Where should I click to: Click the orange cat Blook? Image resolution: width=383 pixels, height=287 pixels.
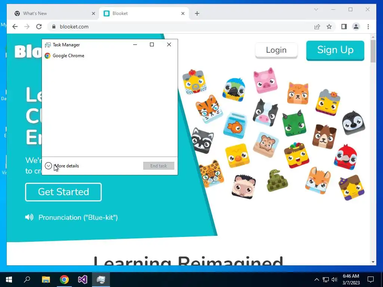point(298,93)
